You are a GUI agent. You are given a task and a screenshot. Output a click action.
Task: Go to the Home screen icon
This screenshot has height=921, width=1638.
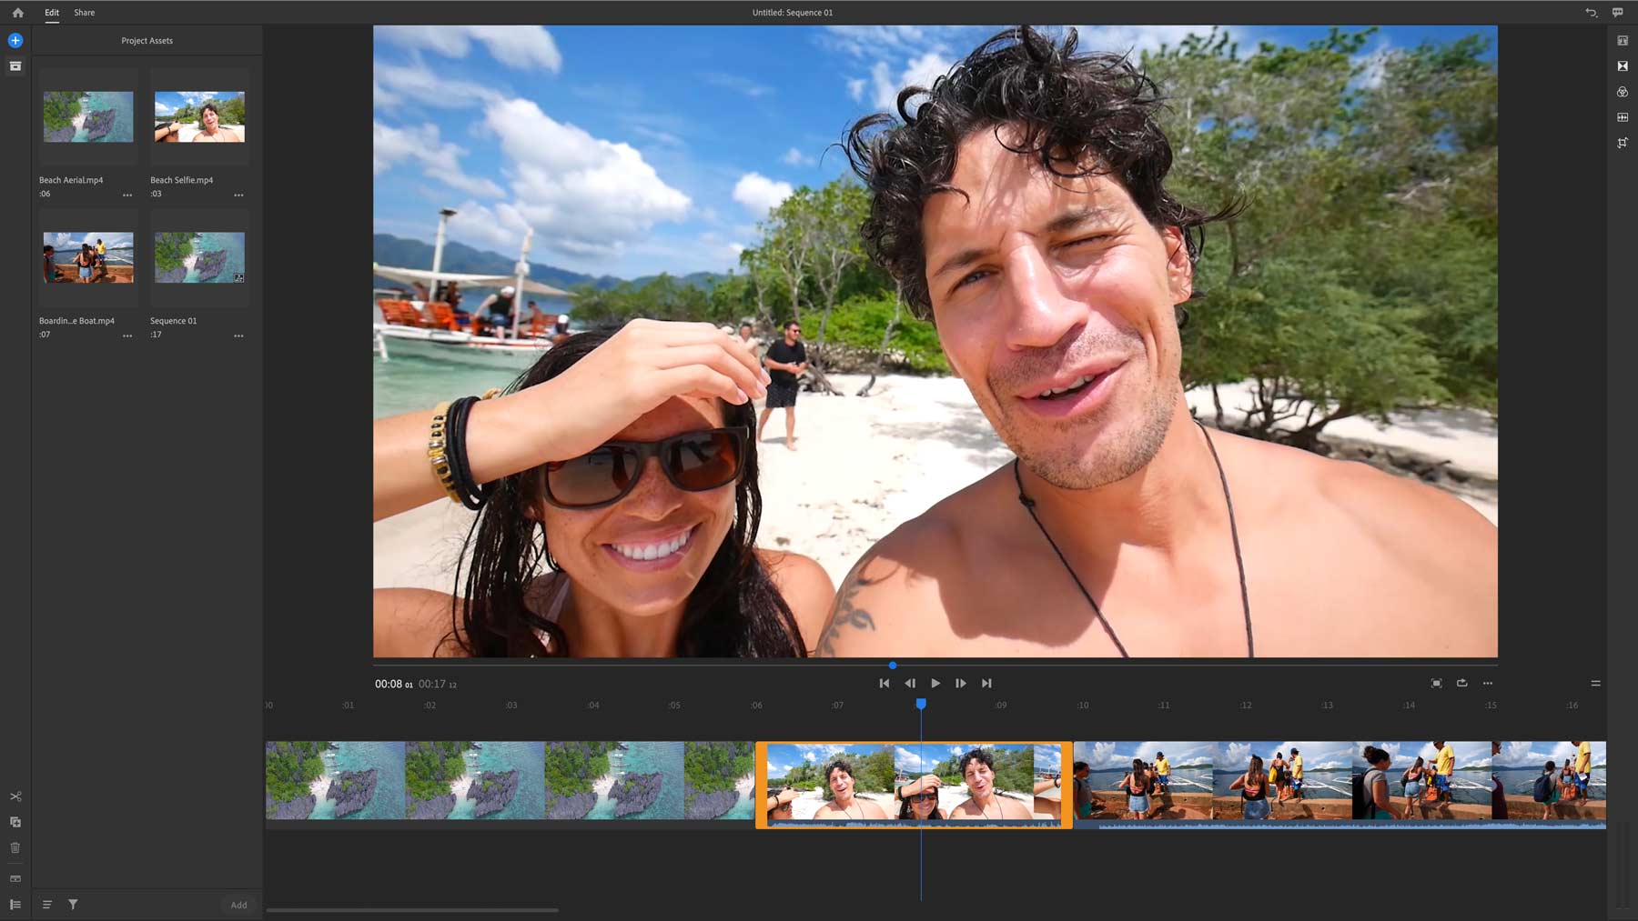(17, 13)
